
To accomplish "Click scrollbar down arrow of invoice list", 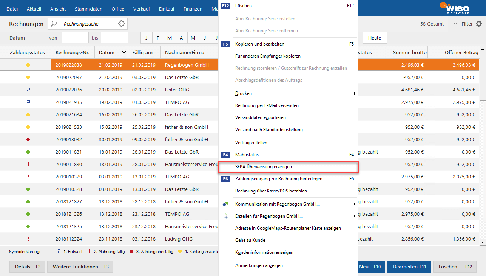I will (483, 242).
